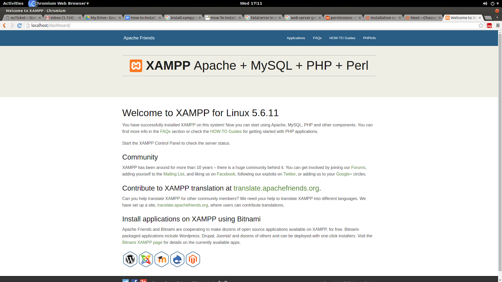The width and height of the screenshot is (502, 282).
Task: Close the osTicket tab
Action: click(x=40, y=18)
